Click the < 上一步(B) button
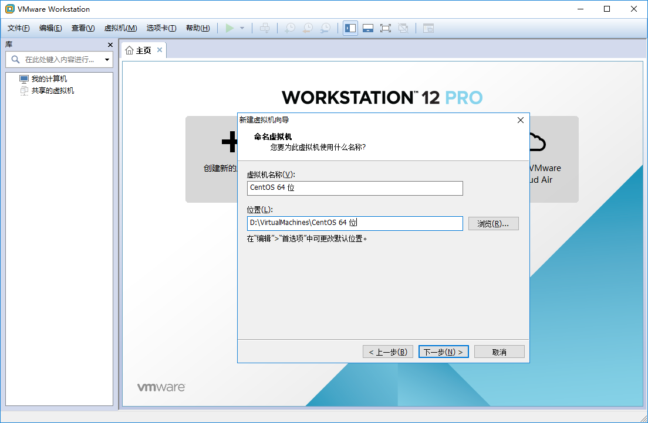The image size is (648, 423). (388, 352)
